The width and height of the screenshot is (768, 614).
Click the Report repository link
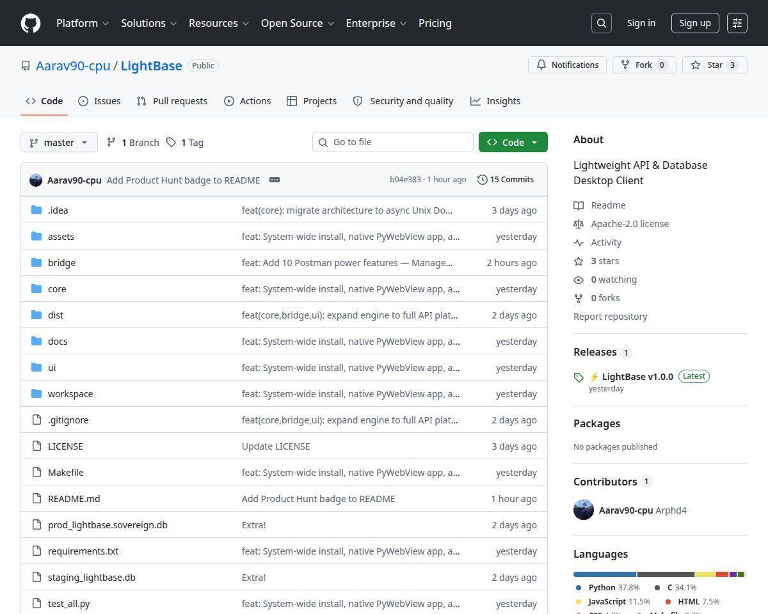pyautogui.click(x=610, y=317)
